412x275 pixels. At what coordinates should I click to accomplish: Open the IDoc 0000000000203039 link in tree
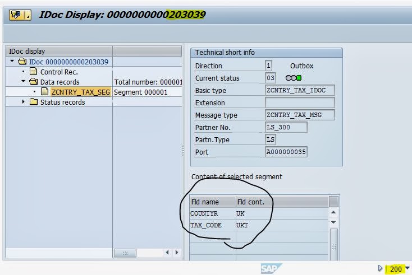(x=68, y=62)
